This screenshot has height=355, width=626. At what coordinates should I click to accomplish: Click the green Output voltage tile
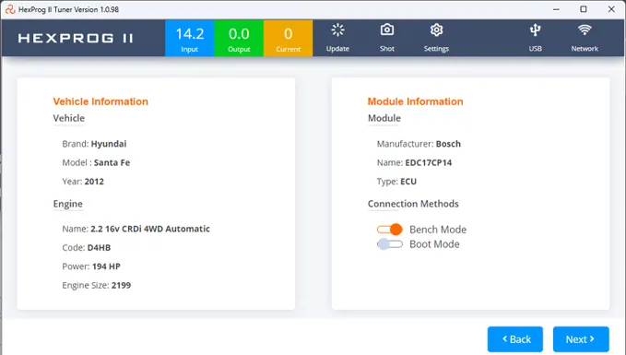click(239, 39)
